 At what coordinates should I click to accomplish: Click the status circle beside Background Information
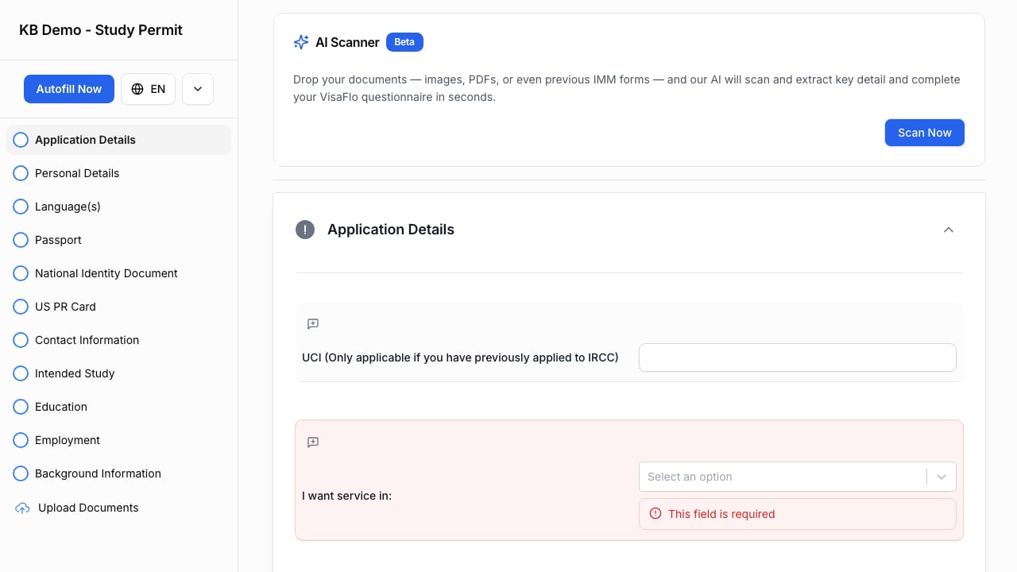[x=21, y=473]
